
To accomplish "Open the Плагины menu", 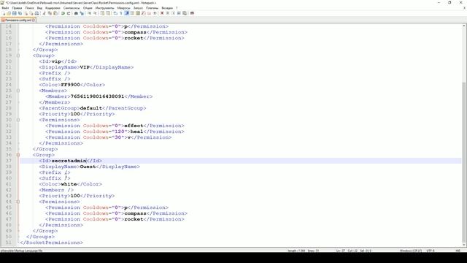I will (152, 8).
